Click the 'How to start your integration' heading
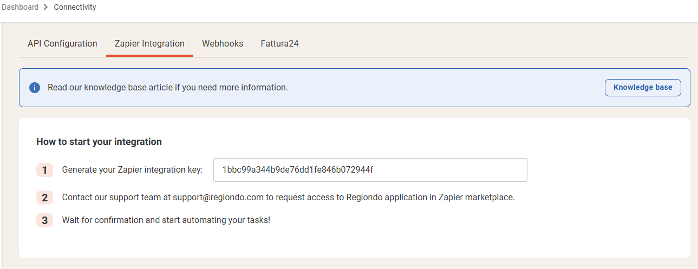 pyautogui.click(x=99, y=142)
